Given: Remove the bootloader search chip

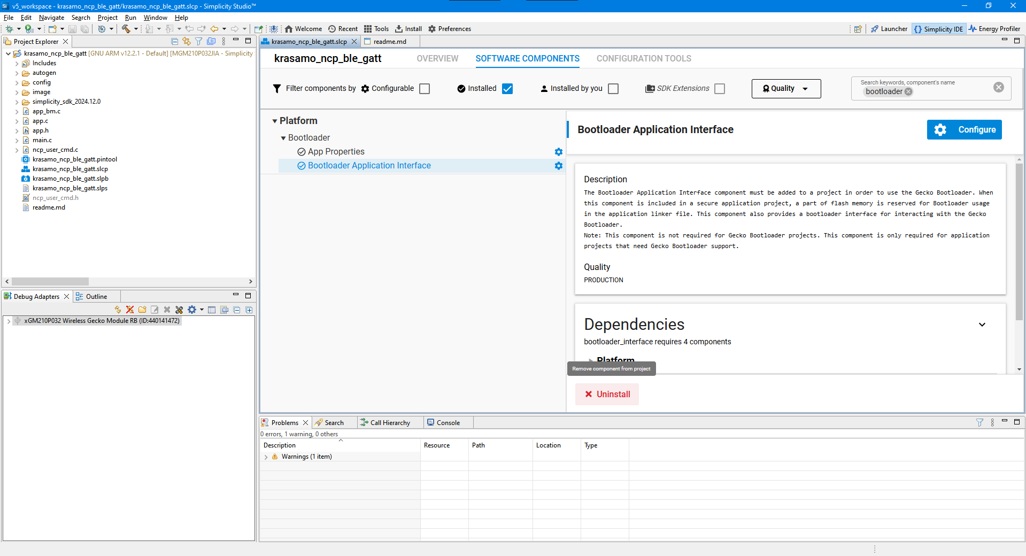Looking at the screenshot, I should click(x=908, y=91).
